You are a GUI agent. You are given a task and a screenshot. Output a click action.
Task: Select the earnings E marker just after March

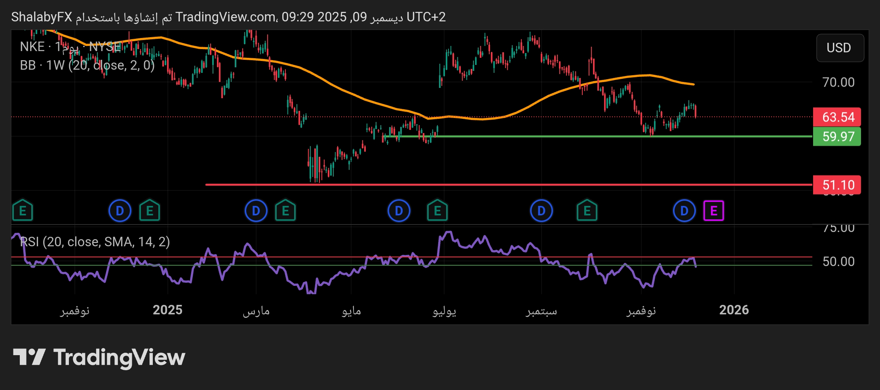click(x=285, y=211)
